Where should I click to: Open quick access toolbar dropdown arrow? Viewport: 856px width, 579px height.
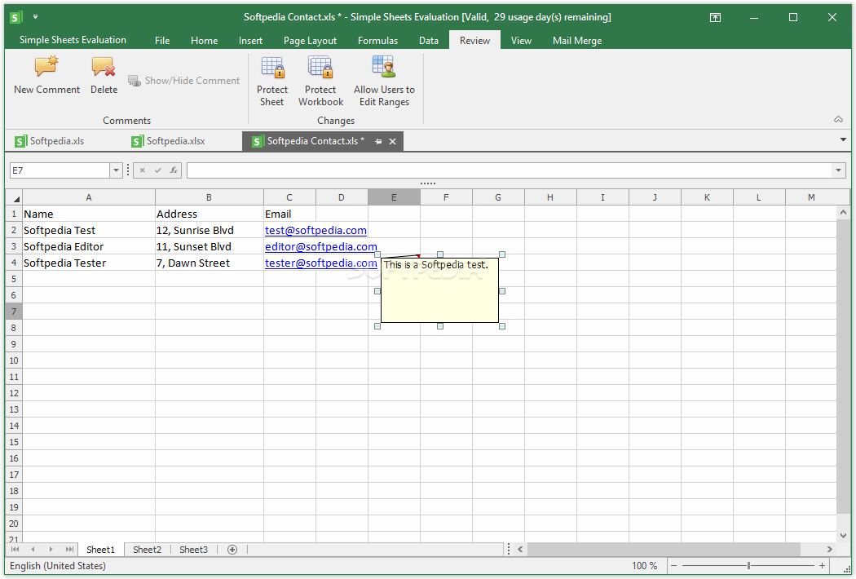tap(36, 17)
